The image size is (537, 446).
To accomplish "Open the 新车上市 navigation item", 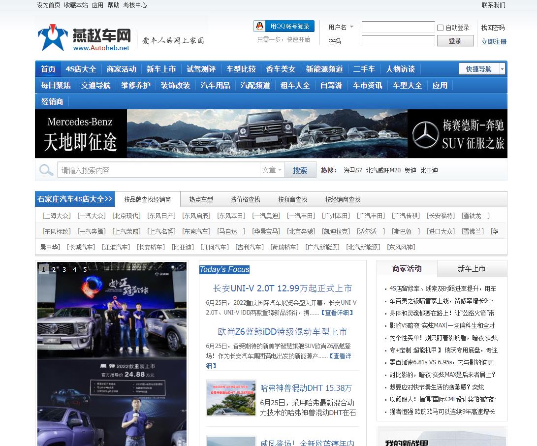I will click(x=161, y=69).
